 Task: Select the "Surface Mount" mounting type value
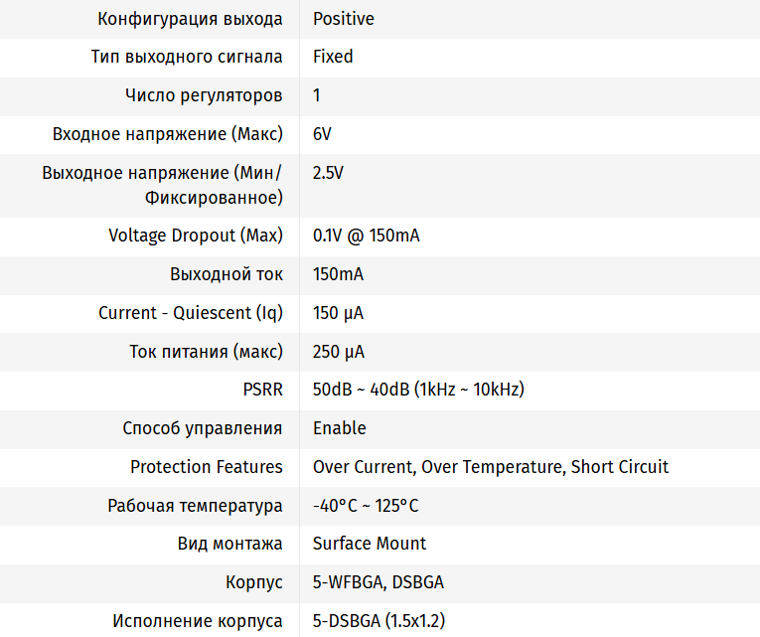point(369,544)
